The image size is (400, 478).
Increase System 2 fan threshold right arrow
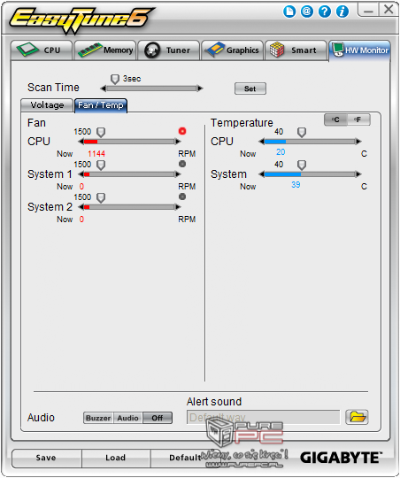(178, 207)
